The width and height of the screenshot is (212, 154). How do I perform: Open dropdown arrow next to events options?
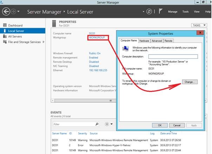112,124
